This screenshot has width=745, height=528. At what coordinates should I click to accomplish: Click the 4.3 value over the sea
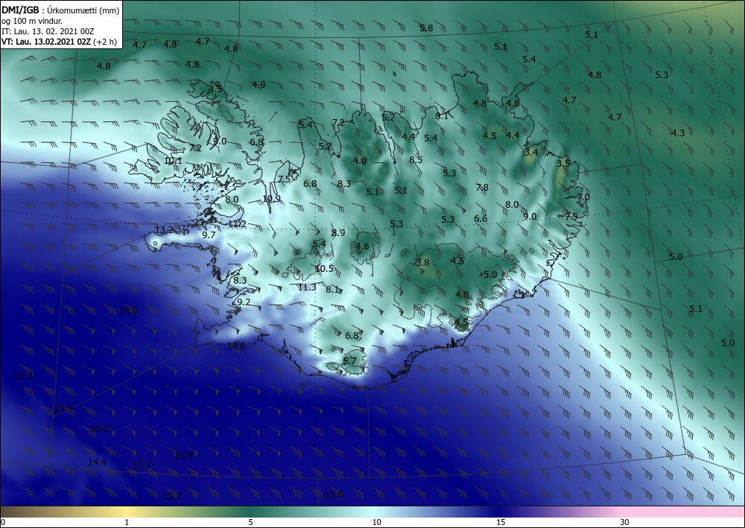pos(677,133)
